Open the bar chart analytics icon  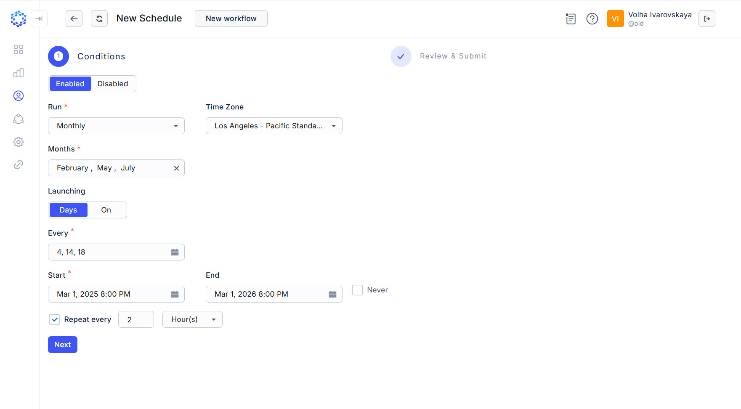tap(19, 73)
